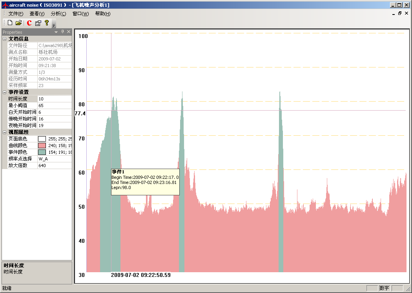412x293 pixels.
Task: Collapse the 视图属性 section
Action: (x=4, y=132)
